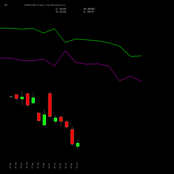
Task: Select the tall red candle above 01 Sep
Action: point(50,105)
